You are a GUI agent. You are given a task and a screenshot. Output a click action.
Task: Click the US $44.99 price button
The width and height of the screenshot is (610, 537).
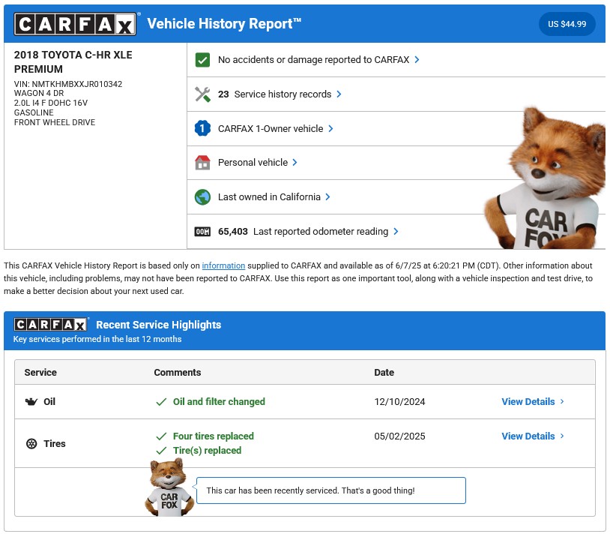567,24
